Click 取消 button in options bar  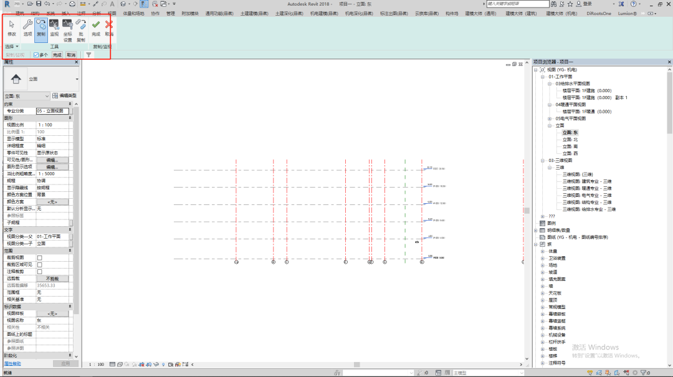click(x=71, y=55)
